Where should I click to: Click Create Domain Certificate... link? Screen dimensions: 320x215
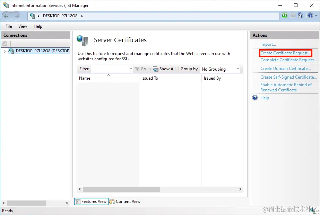coord(285,69)
